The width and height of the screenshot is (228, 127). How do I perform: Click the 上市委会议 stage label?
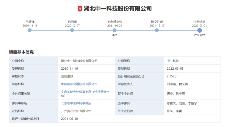(115, 22)
